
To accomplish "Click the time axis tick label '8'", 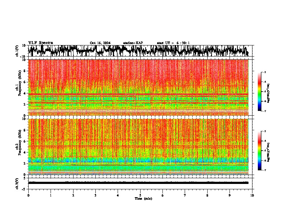I will click(207, 195).
